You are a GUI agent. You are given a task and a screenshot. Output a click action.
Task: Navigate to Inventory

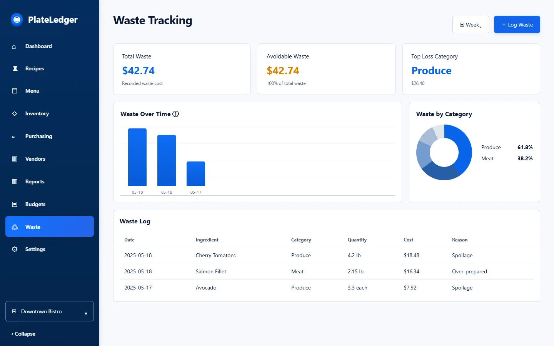(x=50, y=113)
